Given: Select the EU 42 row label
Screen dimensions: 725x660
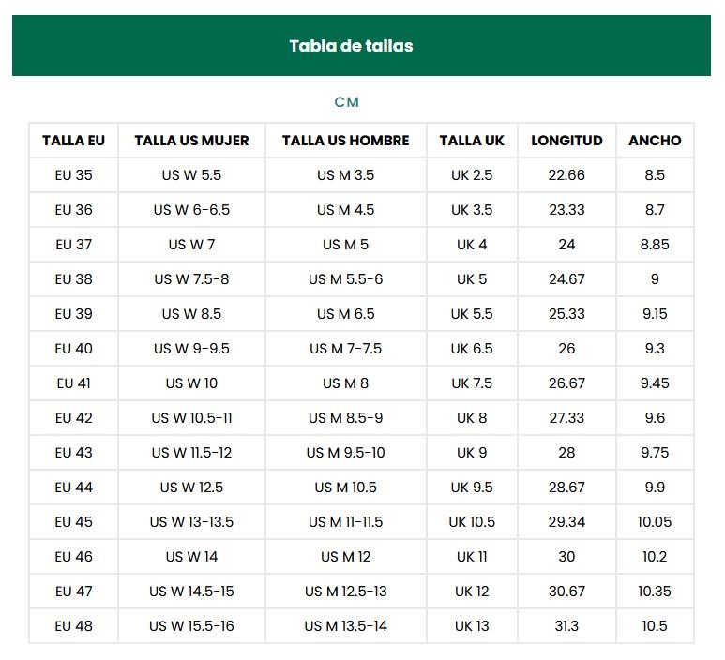Looking at the screenshot, I should pos(73,418).
